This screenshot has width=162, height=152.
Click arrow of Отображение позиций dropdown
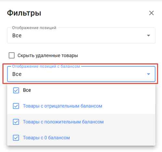[x=148, y=35]
